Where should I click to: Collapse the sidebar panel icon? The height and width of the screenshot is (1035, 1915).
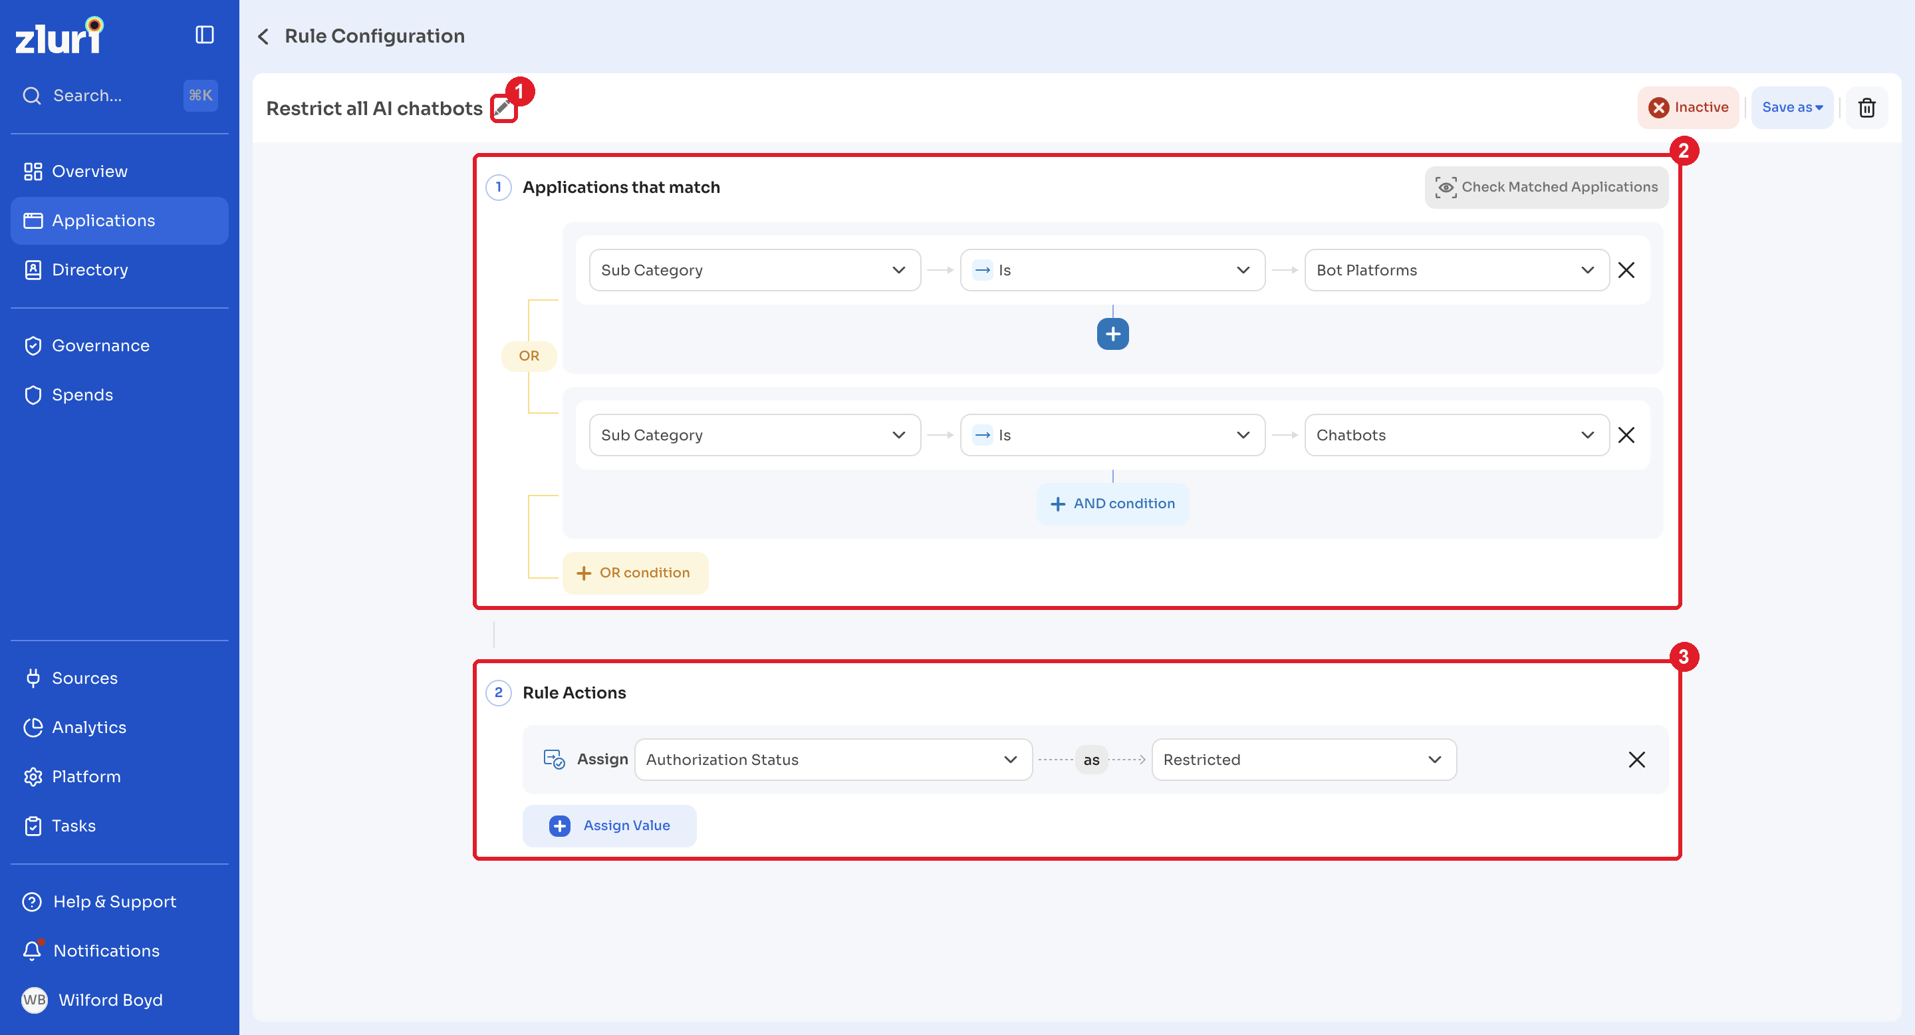pyautogui.click(x=204, y=35)
